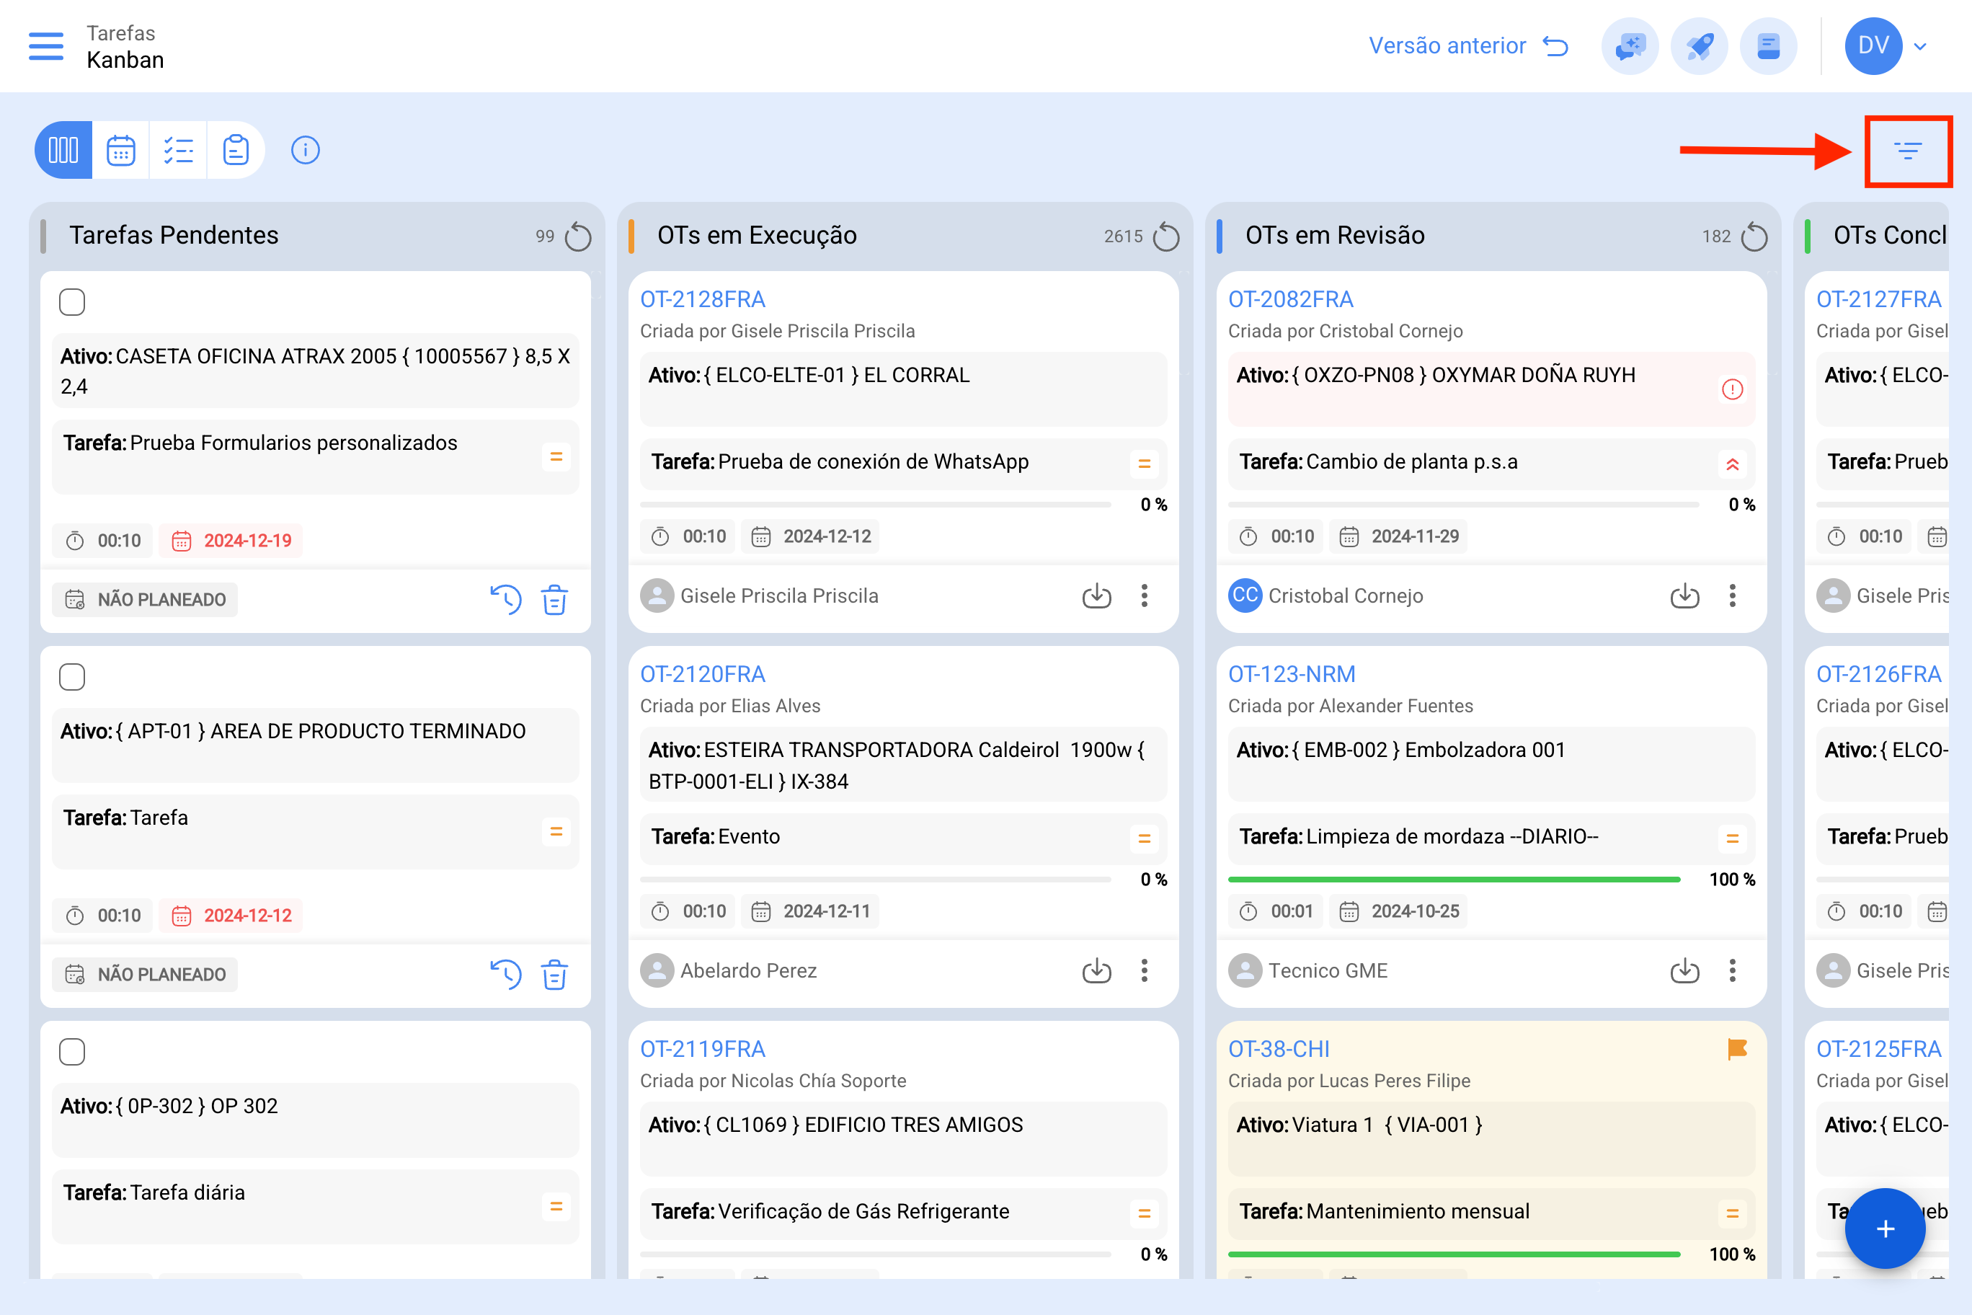Open more options for OT-2120FRA
This screenshot has width=1972, height=1315.
1144,970
